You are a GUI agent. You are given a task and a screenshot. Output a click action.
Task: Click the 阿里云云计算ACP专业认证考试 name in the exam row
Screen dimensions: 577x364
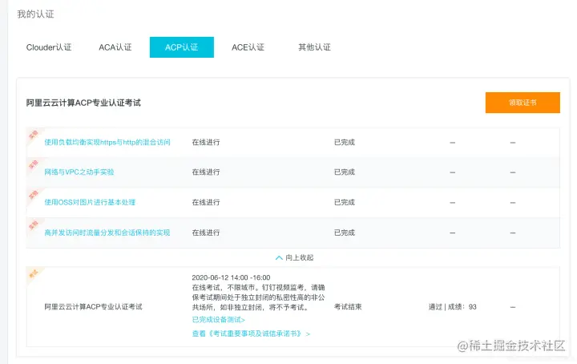point(93,306)
